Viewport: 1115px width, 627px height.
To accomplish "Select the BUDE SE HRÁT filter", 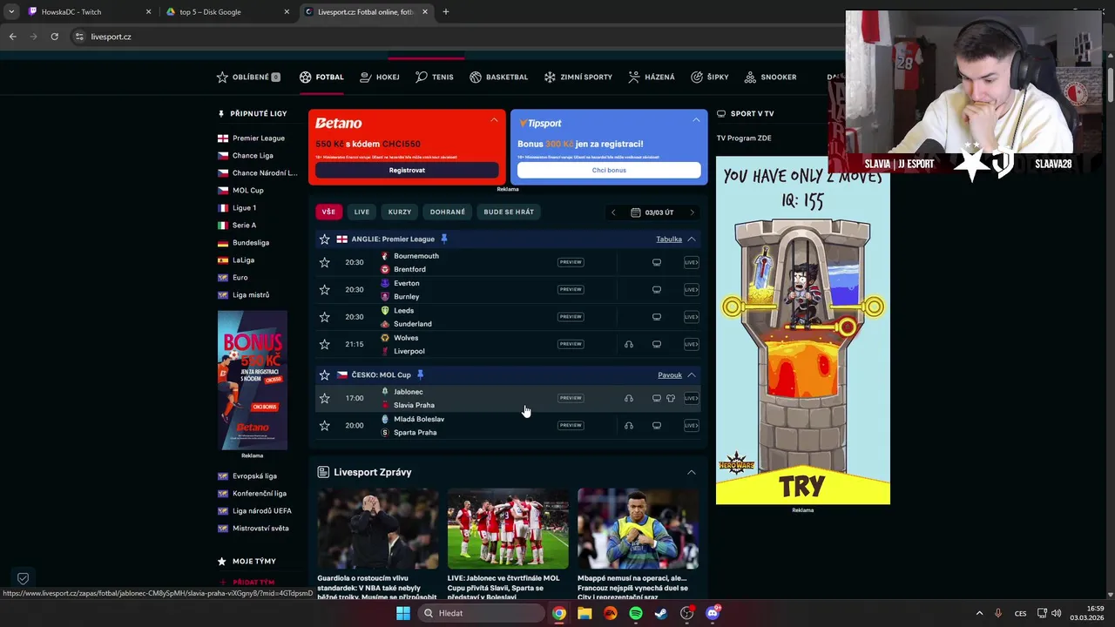I will point(509,212).
